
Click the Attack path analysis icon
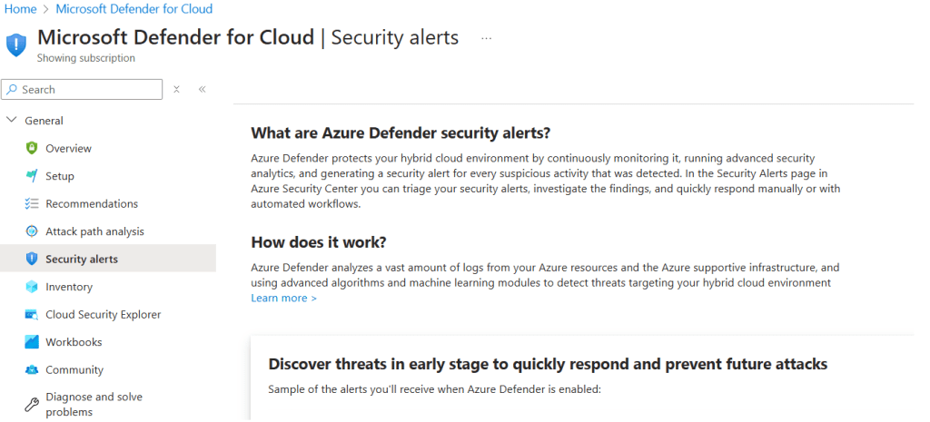[32, 231]
